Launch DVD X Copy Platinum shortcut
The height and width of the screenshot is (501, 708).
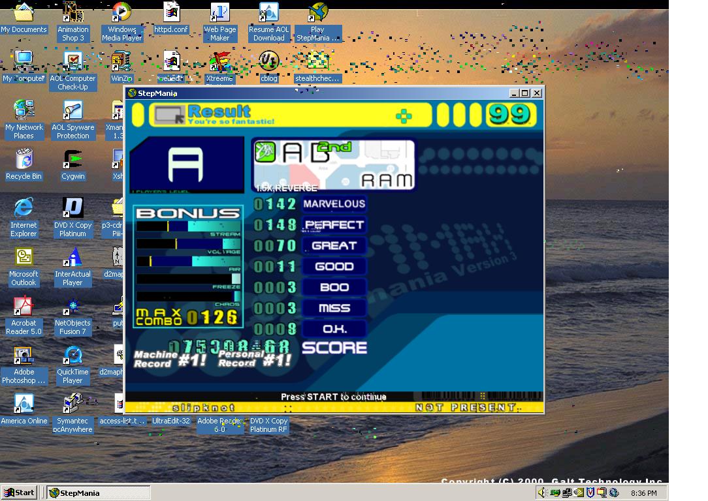pos(72,217)
